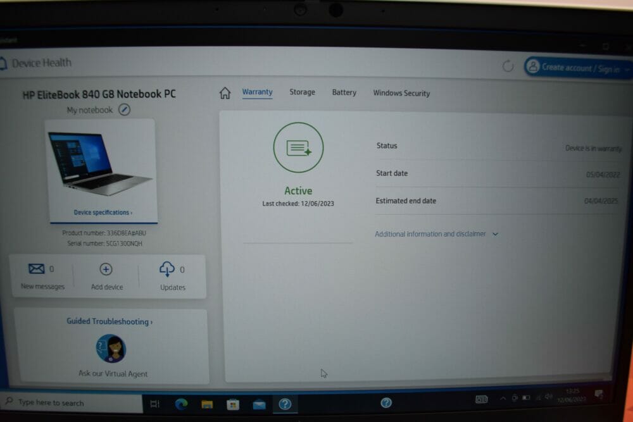Click the volume icon in the system tray

[x=548, y=397]
